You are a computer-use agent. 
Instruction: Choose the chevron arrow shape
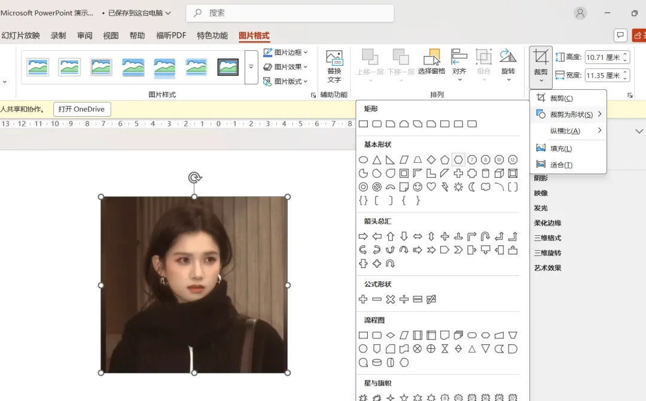(x=458, y=250)
